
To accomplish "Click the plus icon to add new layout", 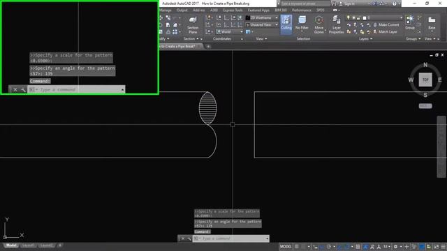I will (x=60, y=245).
